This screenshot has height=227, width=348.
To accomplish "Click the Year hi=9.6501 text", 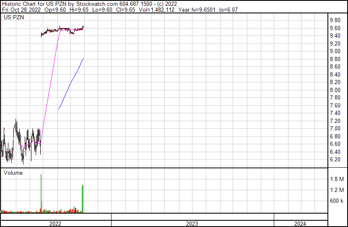I will 197,10.
